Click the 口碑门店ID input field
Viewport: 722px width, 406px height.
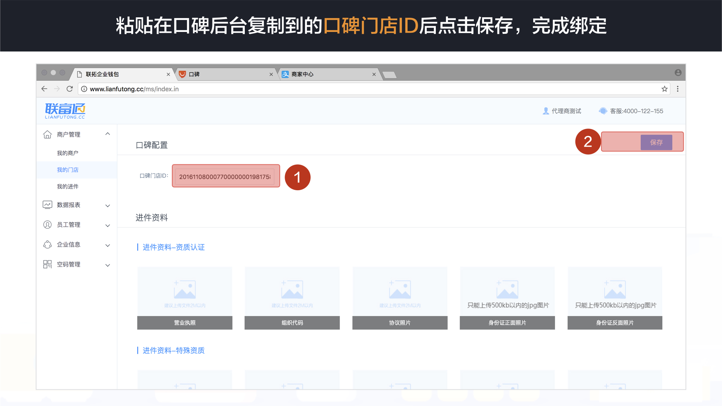coord(224,177)
